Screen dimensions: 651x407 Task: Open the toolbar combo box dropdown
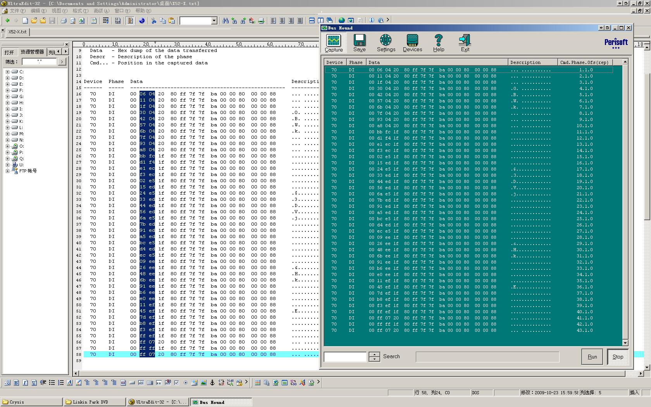tap(214, 21)
